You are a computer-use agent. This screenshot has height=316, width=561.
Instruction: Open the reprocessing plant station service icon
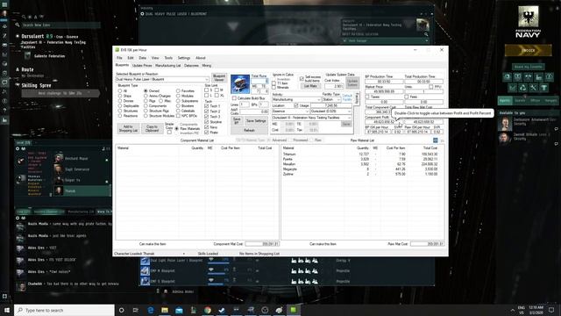pos(522,88)
